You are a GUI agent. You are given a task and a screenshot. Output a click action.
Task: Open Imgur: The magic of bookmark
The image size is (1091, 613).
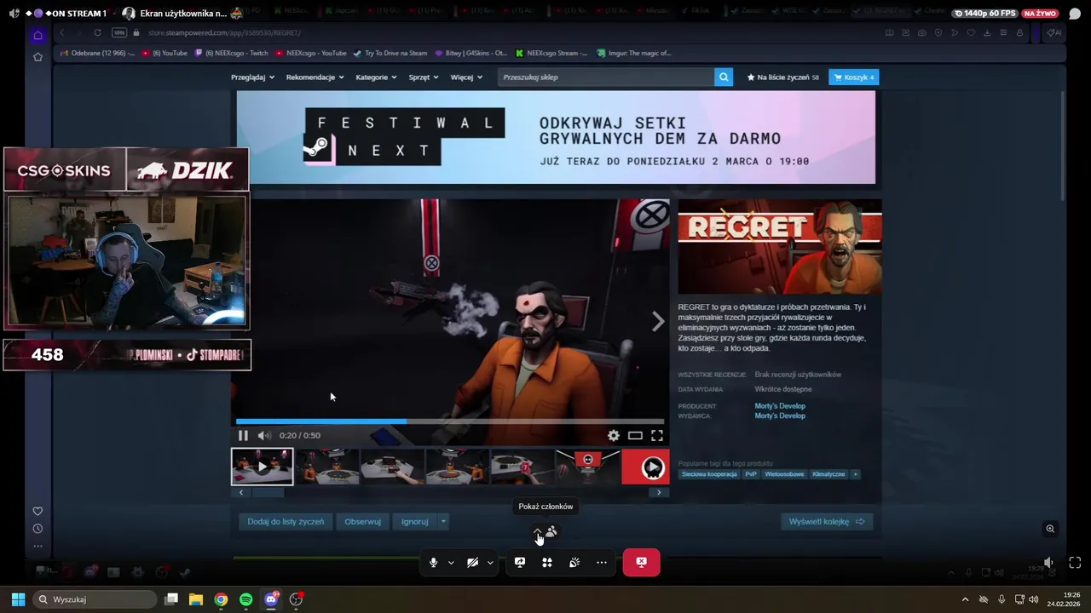[x=634, y=53]
